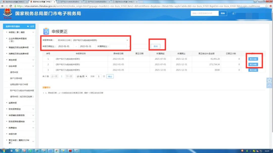Click the taskbar clock showing 11:15
The height and width of the screenshot is (153, 273).
(267, 151)
